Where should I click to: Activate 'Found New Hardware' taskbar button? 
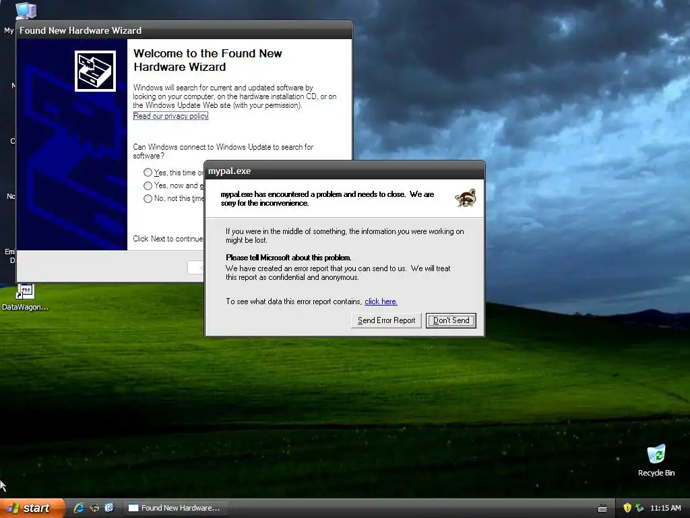[x=177, y=508]
